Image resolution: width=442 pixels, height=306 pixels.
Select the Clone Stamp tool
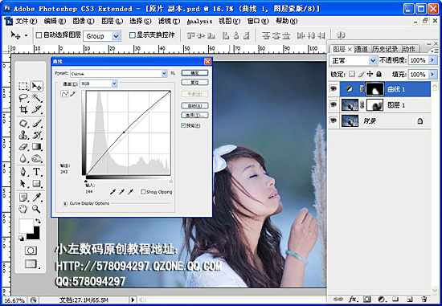23,135
